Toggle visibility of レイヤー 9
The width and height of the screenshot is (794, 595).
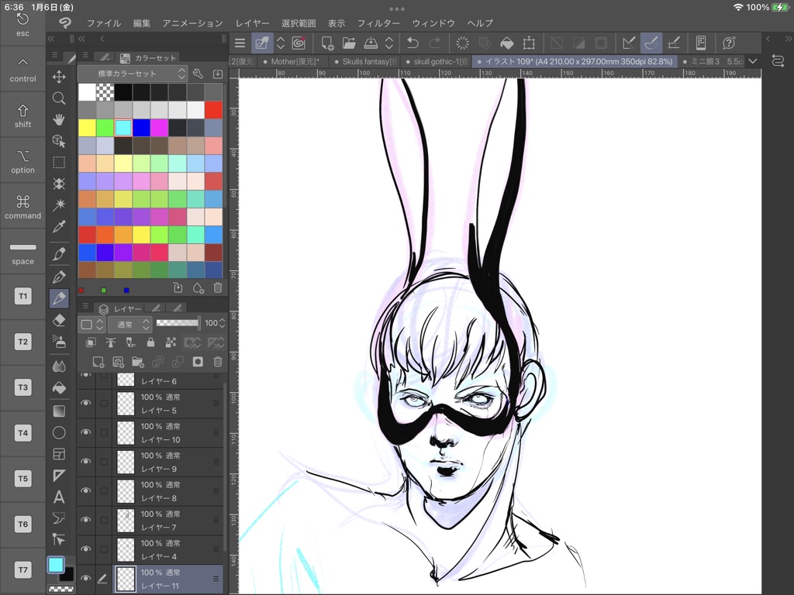(86, 462)
